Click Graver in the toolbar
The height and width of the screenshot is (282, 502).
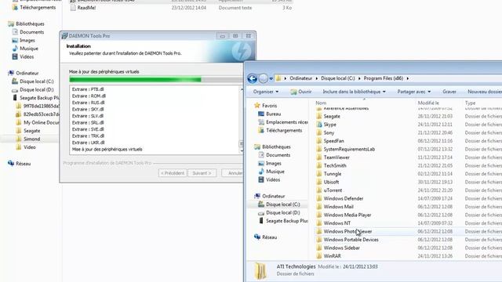pos(449,92)
